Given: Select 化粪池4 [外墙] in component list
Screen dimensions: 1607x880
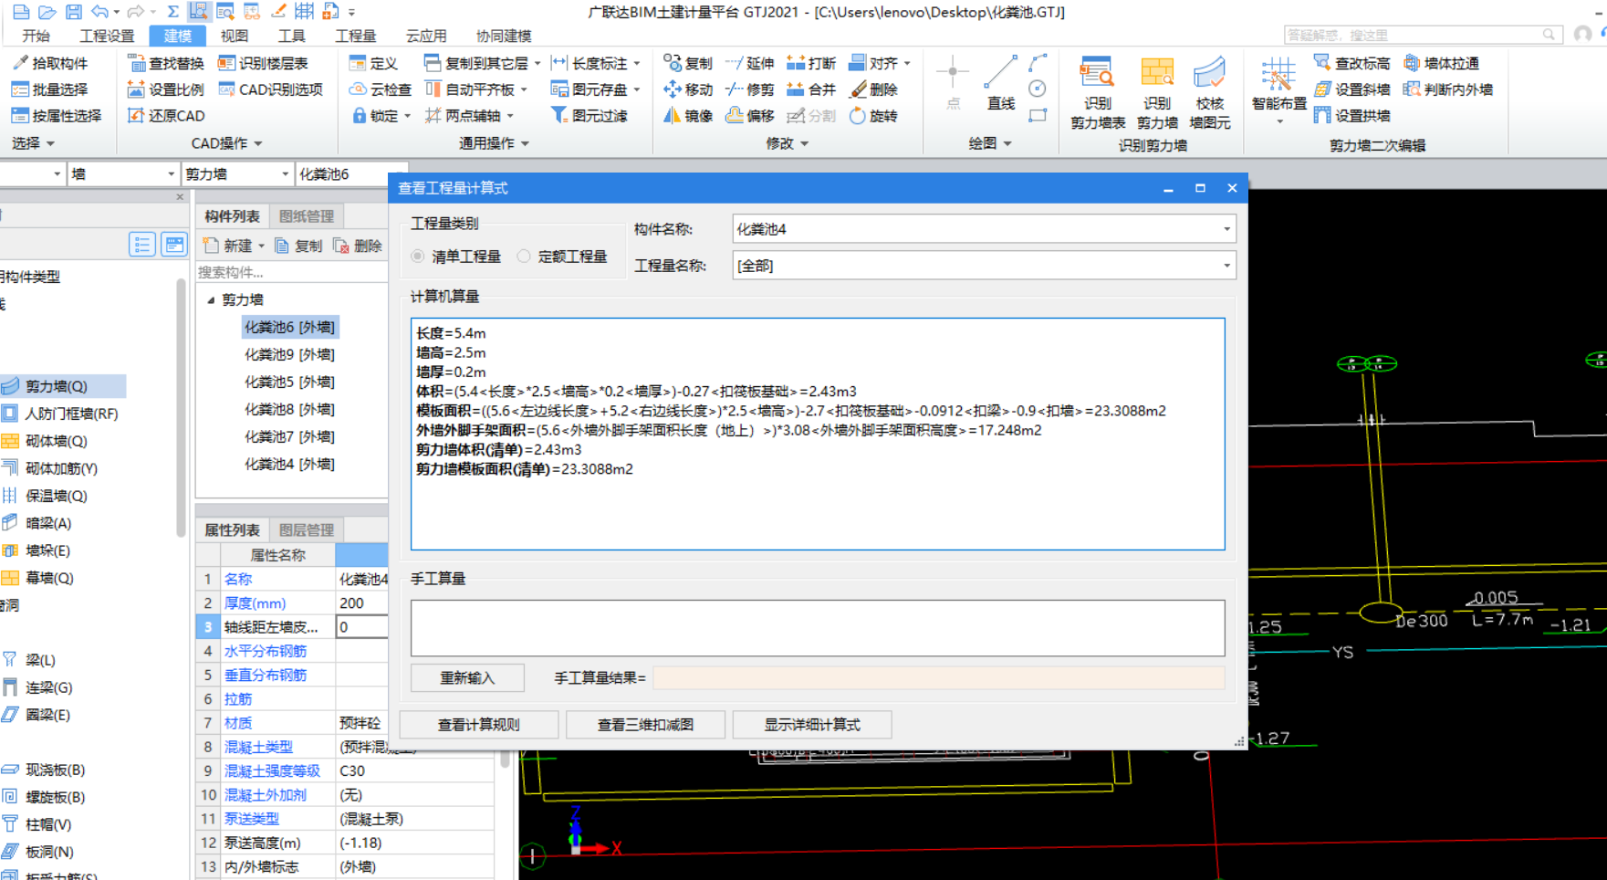Looking at the screenshot, I should (x=289, y=464).
